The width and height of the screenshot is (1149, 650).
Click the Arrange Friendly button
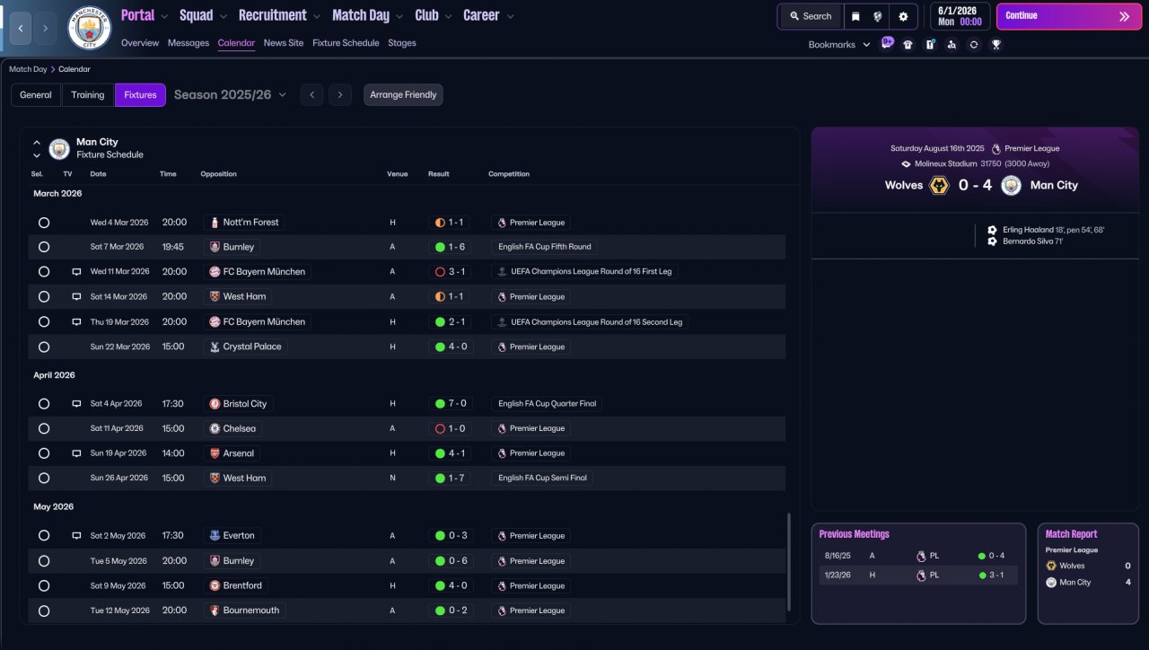click(x=403, y=95)
